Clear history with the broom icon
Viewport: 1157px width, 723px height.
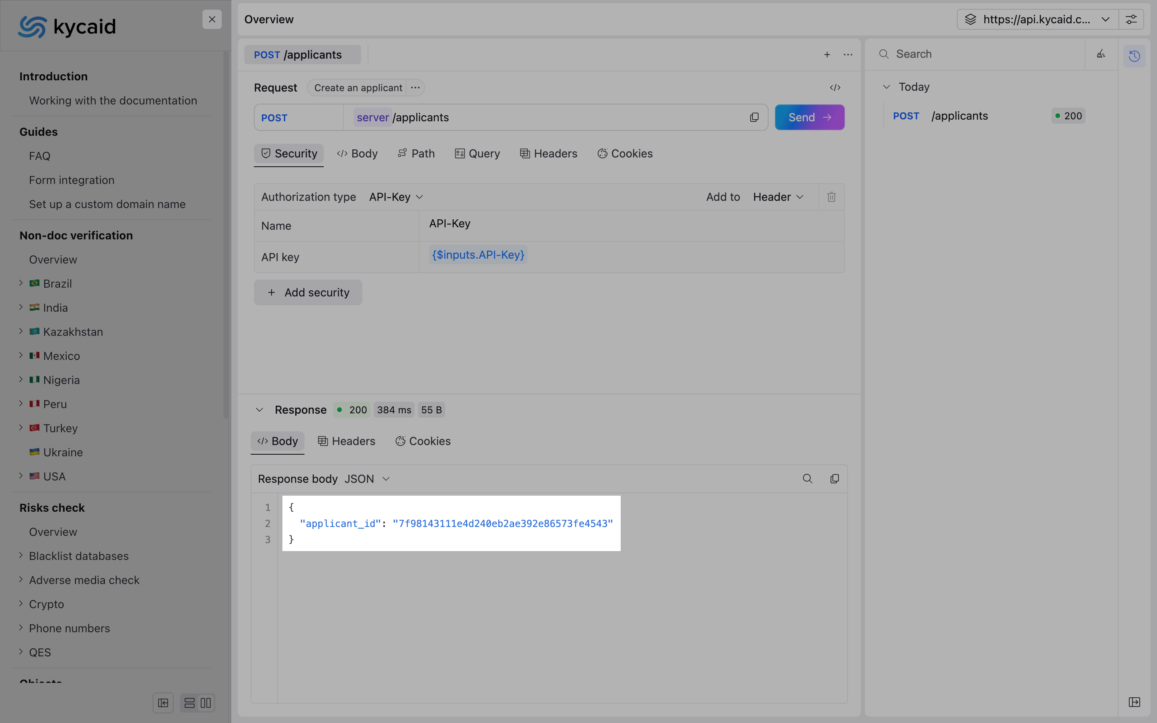tap(1101, 54)
